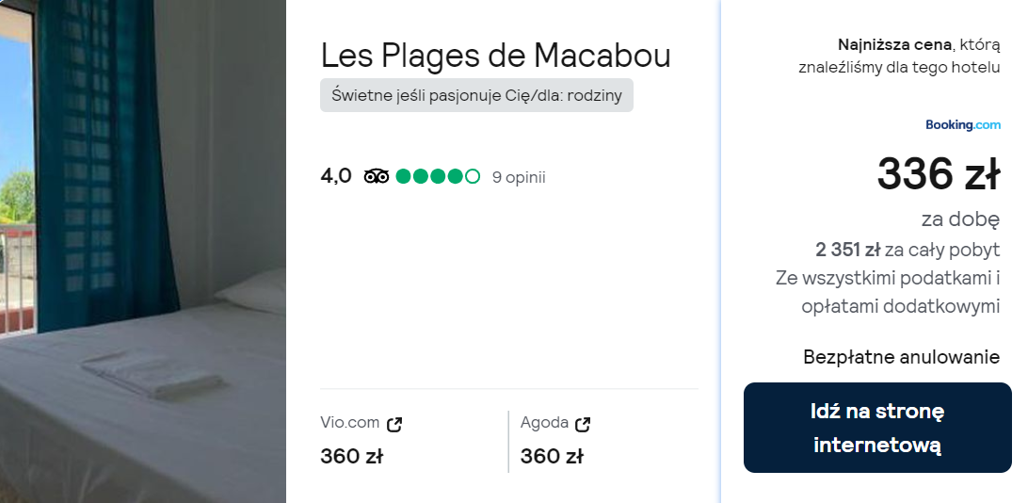Click the external link icon beside Agoda
This screenshot has width=1028, height=503.
583,424
